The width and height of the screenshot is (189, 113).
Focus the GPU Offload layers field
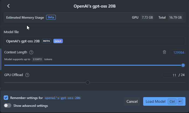click(x=170, y=75)
